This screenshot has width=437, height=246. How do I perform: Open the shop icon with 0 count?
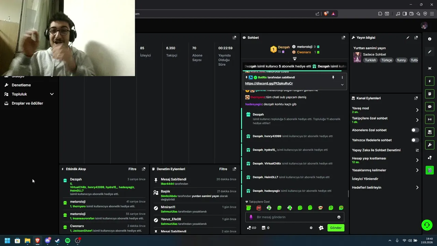click(x=265, y=228)
